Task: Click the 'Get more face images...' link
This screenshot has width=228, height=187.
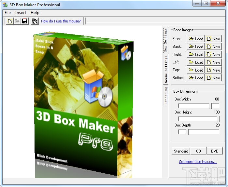Action: point(198,162)
